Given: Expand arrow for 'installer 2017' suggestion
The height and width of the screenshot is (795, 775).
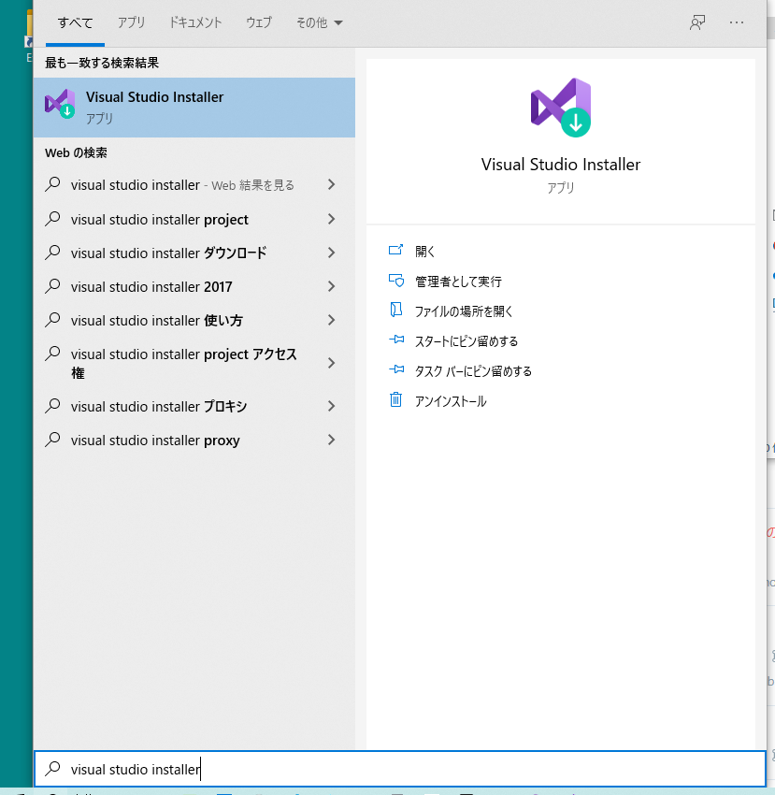Looking at the screenshot, I should [x=332, y=286].
